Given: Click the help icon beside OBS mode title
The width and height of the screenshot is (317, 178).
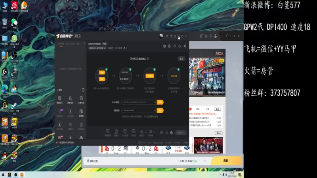Looking at the screenshot, I should point(148,59).
